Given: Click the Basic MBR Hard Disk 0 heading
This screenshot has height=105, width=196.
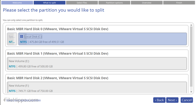Looking at the screenshot, I should (x=58, y=29).
